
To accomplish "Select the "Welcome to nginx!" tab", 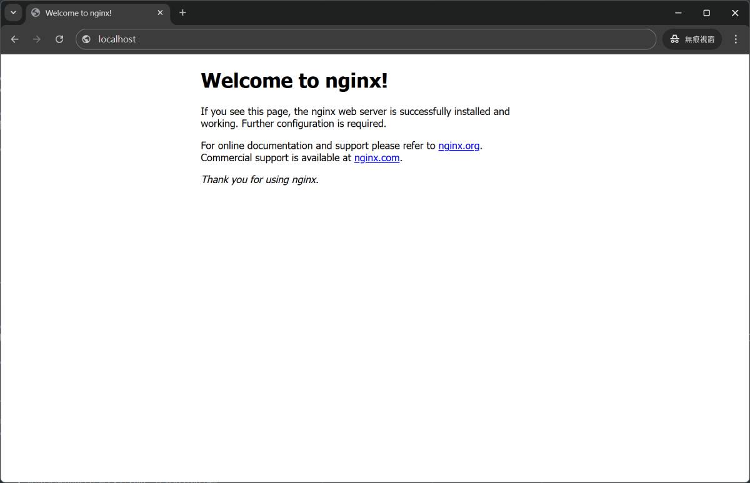I will coord(97,13).
